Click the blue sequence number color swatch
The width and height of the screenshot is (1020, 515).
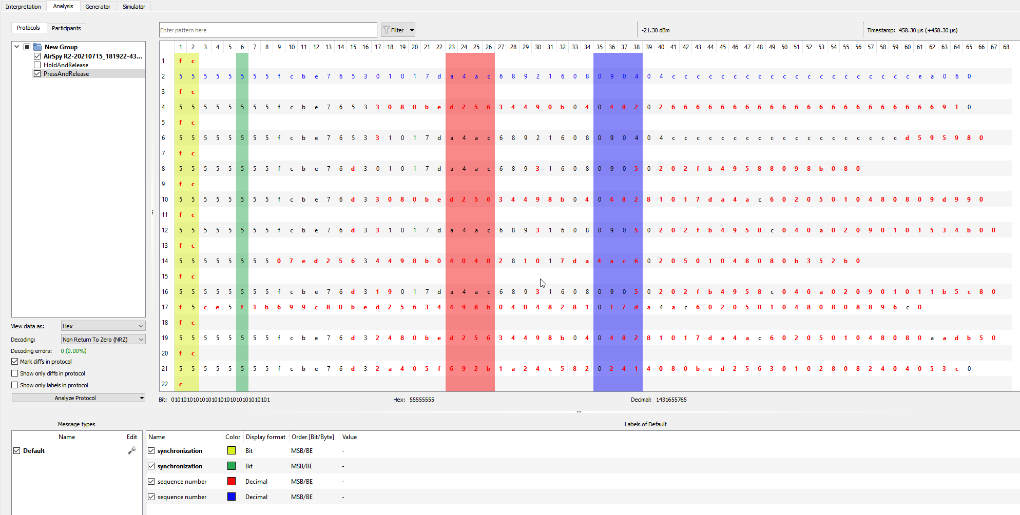[x=232, y=497]
